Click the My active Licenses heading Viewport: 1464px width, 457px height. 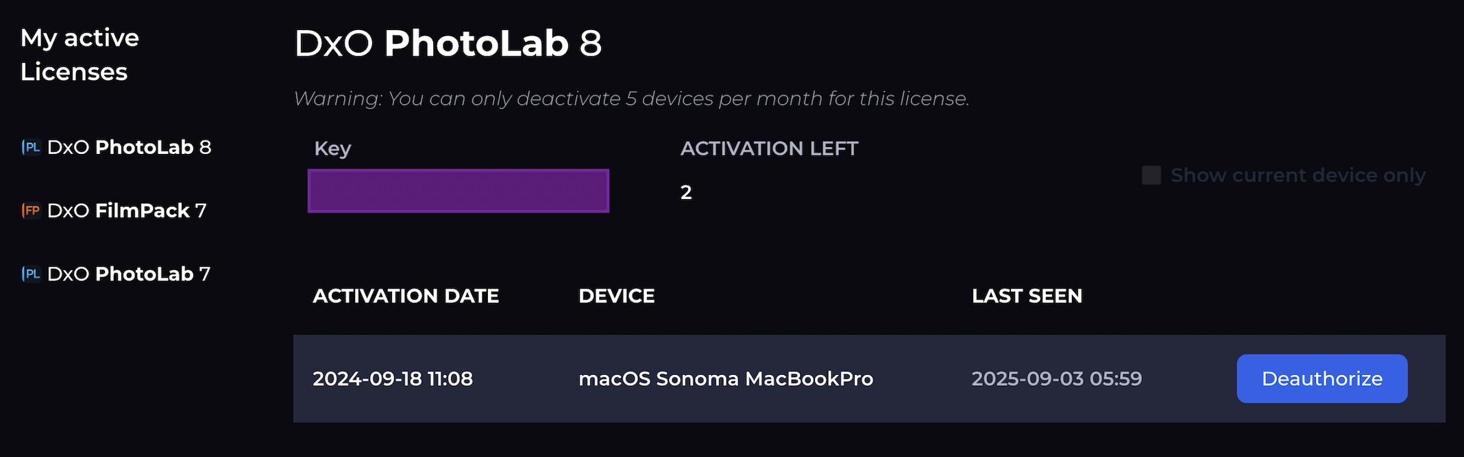80,55
